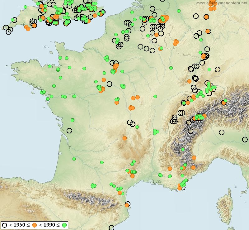249x230 pixels.
Task: Select the lone orange marker in the Massif Central
Action: tap(125, 138)
